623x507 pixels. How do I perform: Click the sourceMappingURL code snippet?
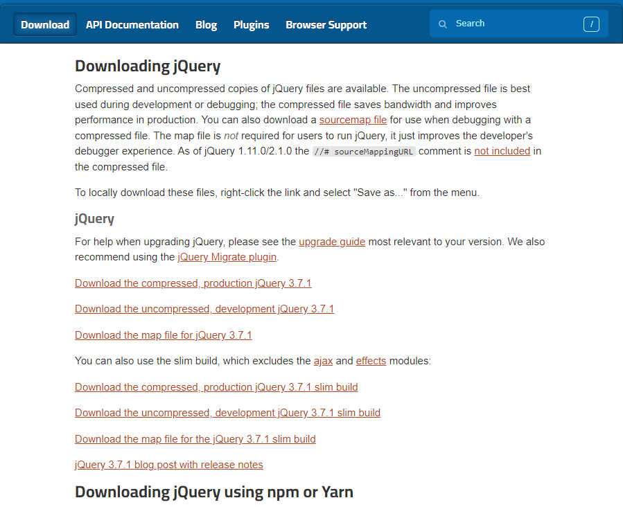364,151
